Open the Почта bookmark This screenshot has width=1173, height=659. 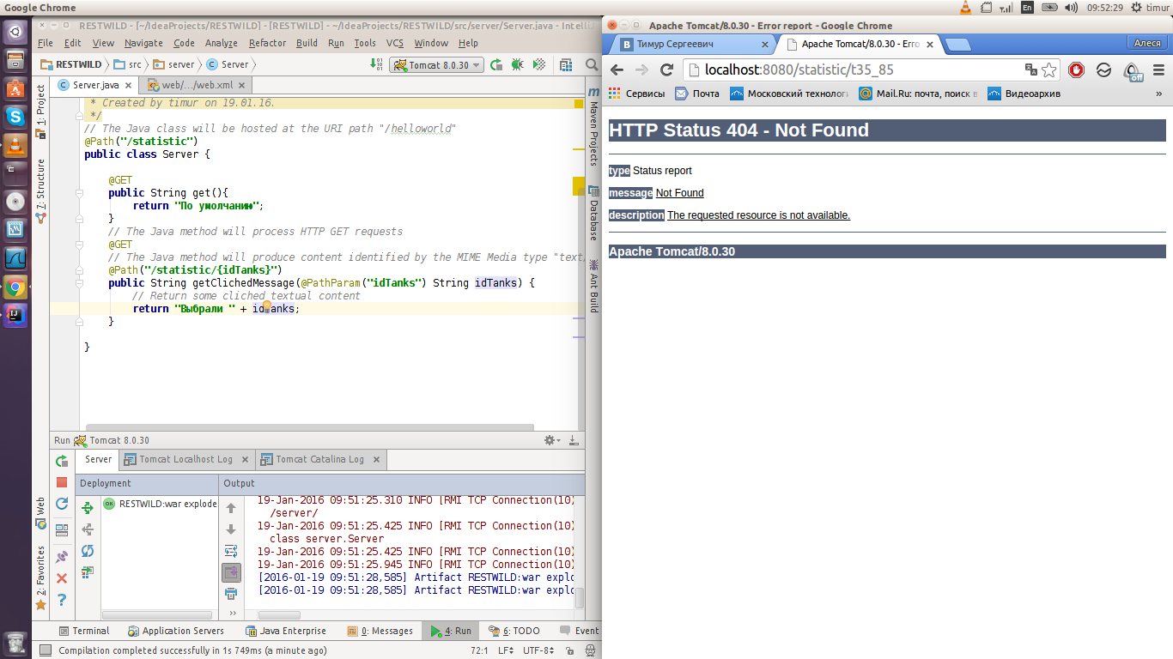click(697, 94)
